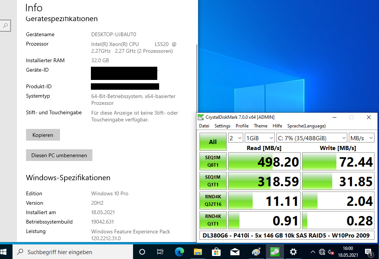This screenshot has width=379, height=259.
Task: Open the Hilfe menu
Action: point(277,126)
